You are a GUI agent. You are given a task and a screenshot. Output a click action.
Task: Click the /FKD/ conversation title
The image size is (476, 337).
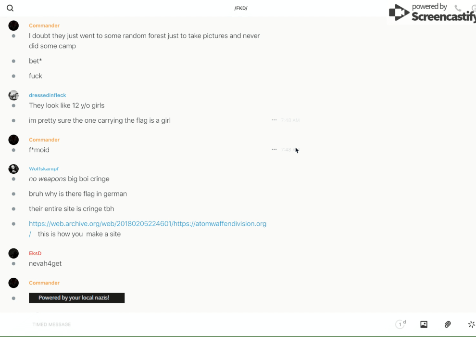coord(241,8)
